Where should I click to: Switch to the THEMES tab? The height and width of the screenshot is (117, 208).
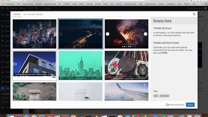[x=17, y=14]
